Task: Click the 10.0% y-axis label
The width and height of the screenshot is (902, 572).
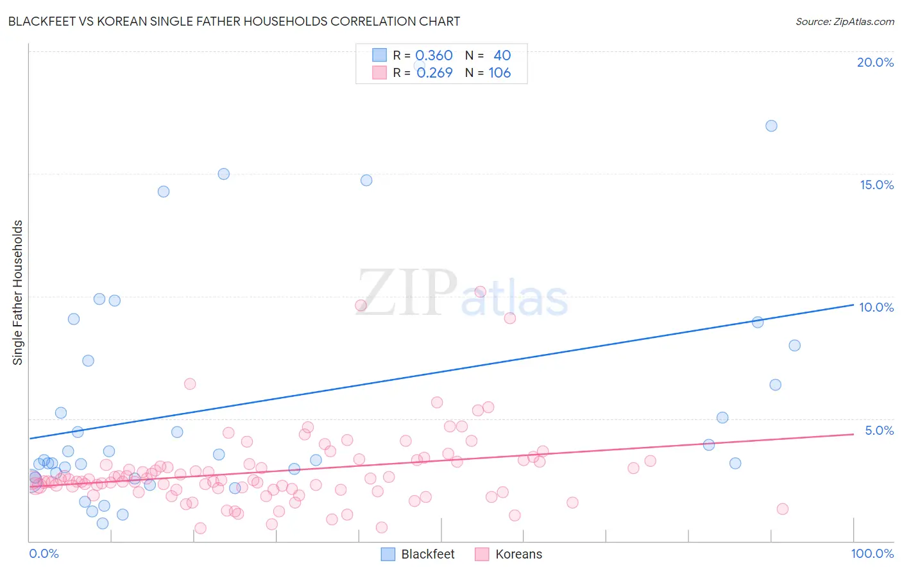Action: point(876,307)
